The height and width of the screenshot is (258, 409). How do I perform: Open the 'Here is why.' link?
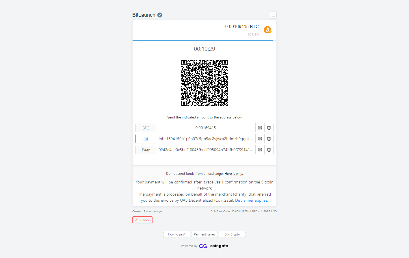pyautogui.click(x=234, y=174)
